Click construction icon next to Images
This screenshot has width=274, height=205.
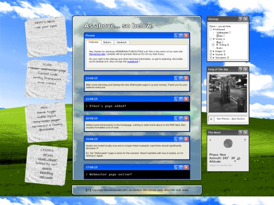(224, 51)
